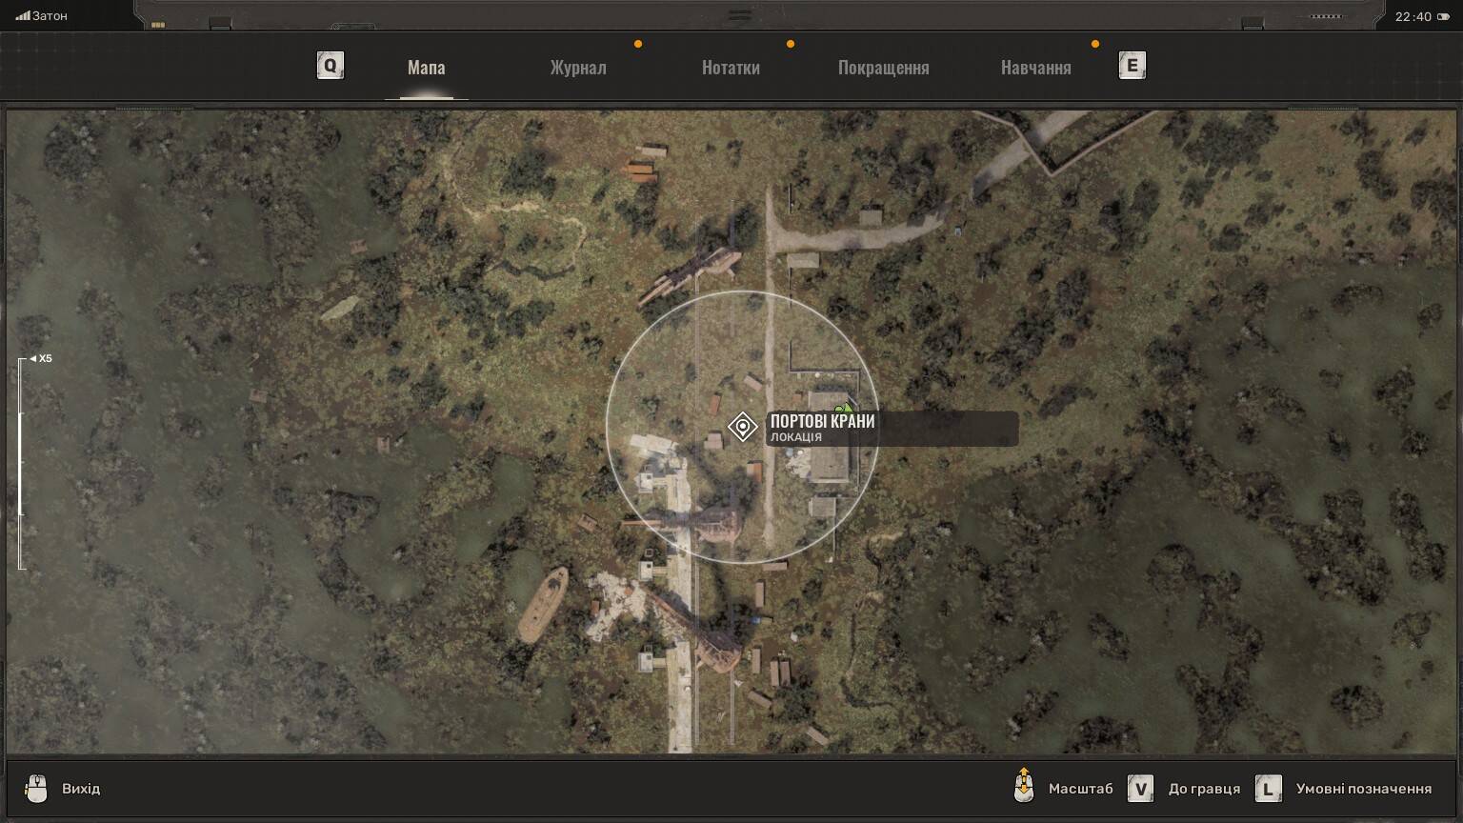Open the Журнал tab
The image size is (1463, 823).
pos(578,68)
